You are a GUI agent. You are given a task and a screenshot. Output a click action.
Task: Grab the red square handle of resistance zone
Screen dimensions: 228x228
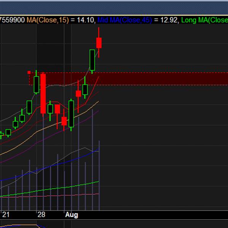(29, 73)
